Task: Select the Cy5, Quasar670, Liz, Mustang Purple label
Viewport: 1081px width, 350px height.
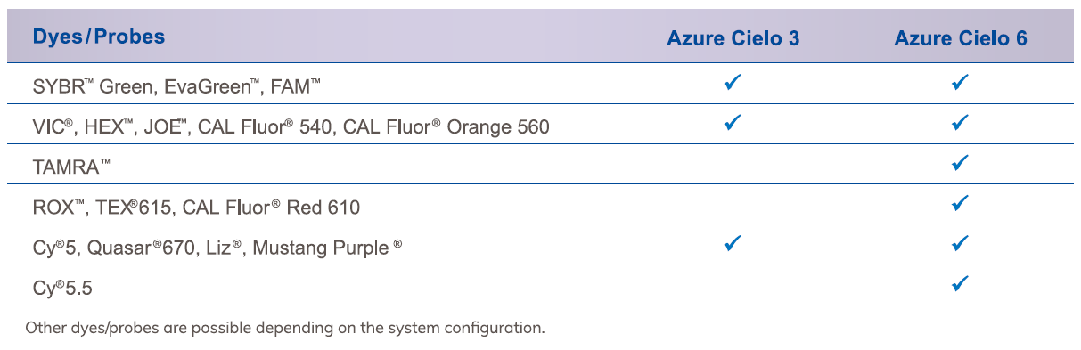Action: point(217,248)
